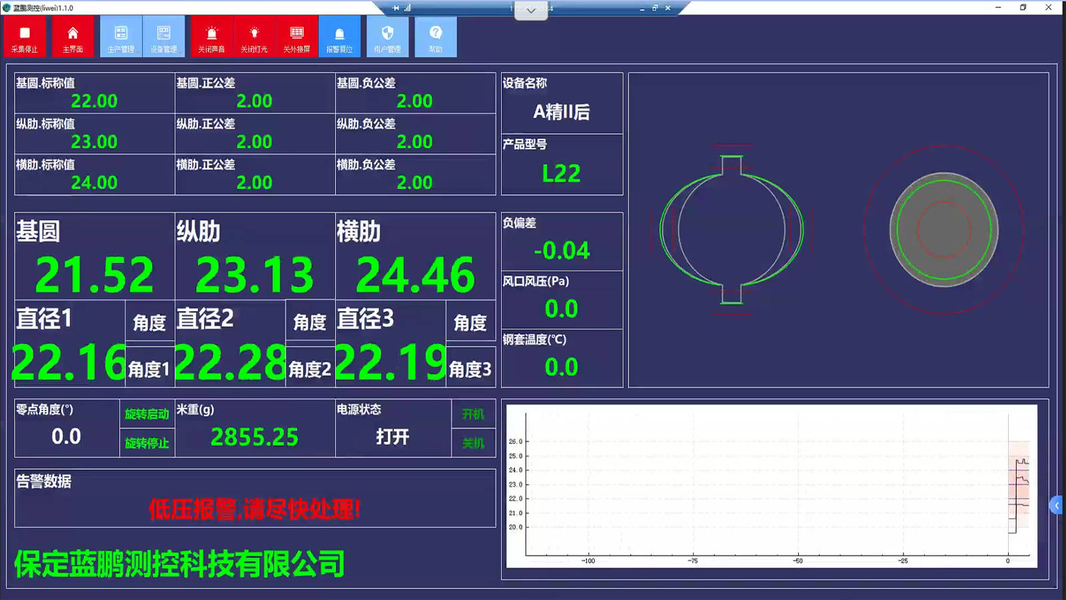
Task: Click 关闭灯光 alarm light icon
Action: (x=254, y=37)
